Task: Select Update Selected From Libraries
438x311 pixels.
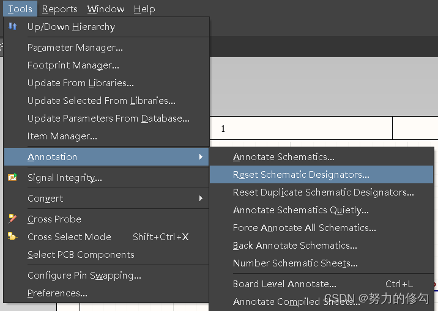Action: pyautogui.click(x=106, y=101)
